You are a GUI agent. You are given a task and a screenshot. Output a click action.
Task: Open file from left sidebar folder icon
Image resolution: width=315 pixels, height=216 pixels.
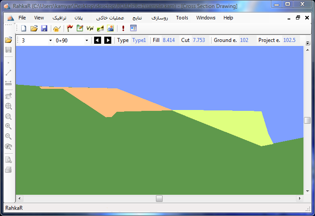click(8, 40)
